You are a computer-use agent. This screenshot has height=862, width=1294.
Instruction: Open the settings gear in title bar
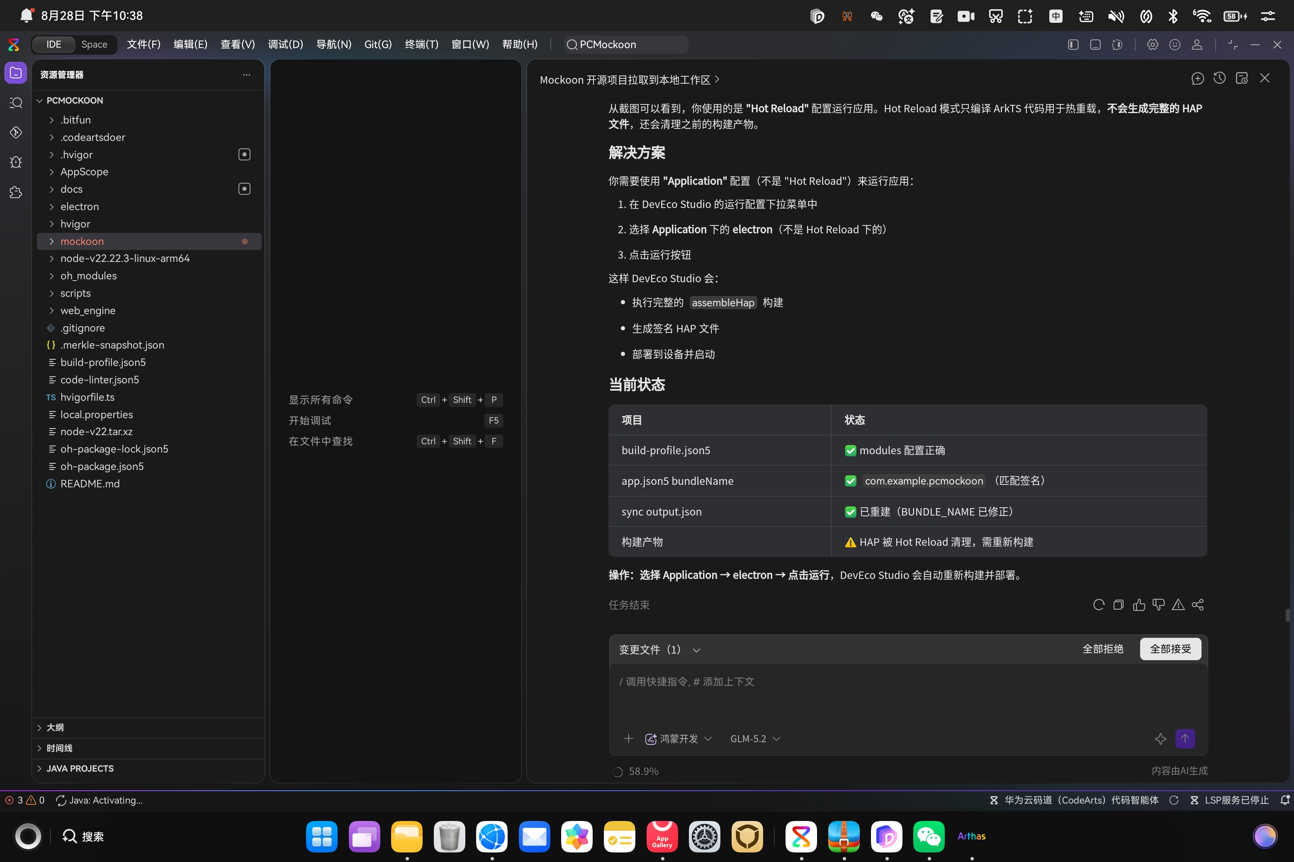1153,44
